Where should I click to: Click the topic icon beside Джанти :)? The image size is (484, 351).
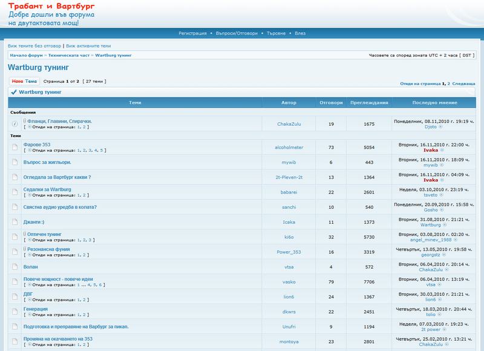(x=15, y=222)
